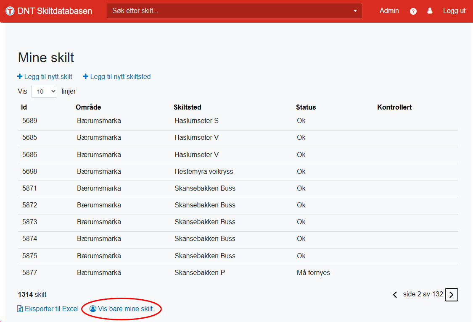Go to next page with right chevron
Image resolution: width=473 pixels, height=322 pixels.
[451, 295]
